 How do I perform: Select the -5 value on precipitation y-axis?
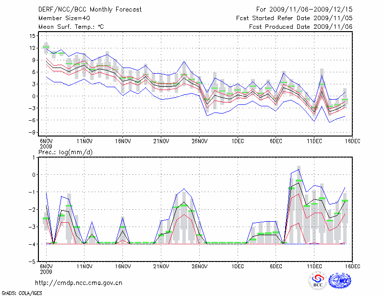point(32,262)
